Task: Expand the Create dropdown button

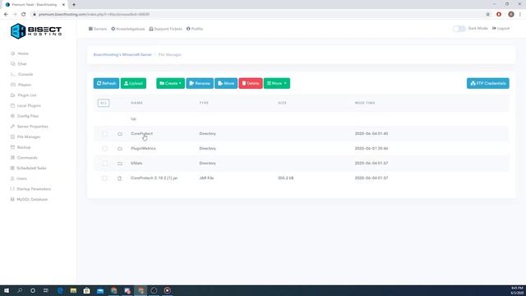Action: 170,83
